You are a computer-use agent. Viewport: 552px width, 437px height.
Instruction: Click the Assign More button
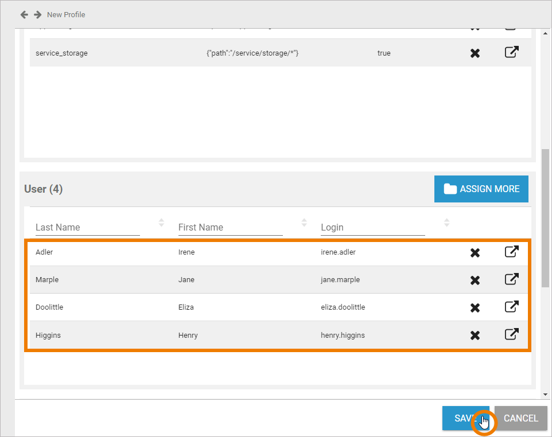(481, 189)
